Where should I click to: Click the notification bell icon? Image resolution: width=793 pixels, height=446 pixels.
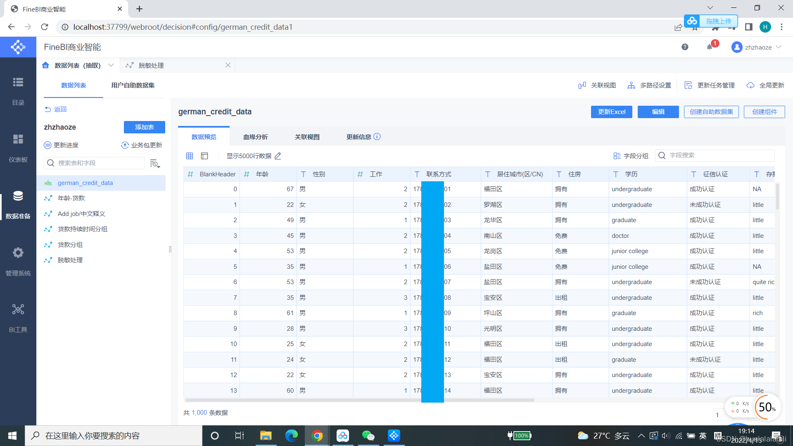[709, 47]
